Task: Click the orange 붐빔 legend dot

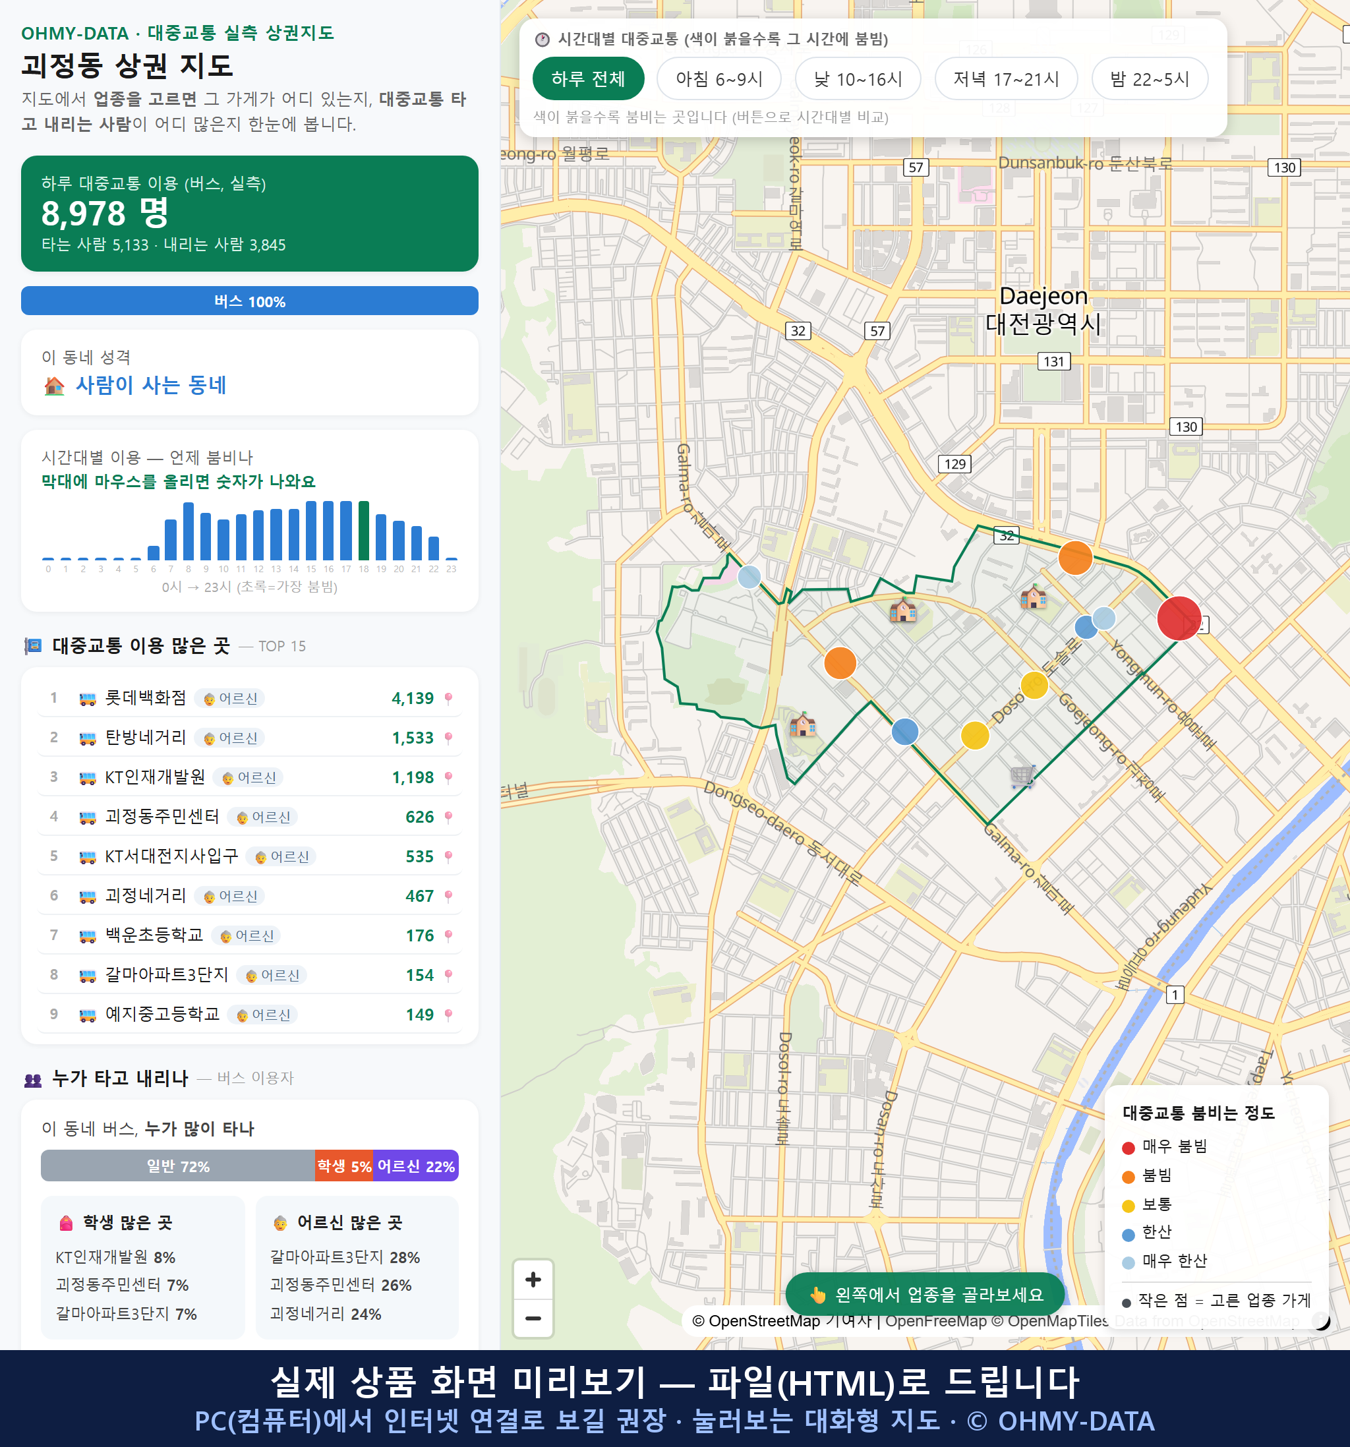Action: 1128,1177
